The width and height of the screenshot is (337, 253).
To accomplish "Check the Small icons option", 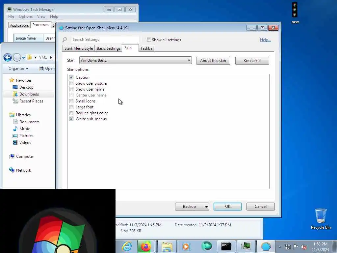I will click(x=71, y=101).
